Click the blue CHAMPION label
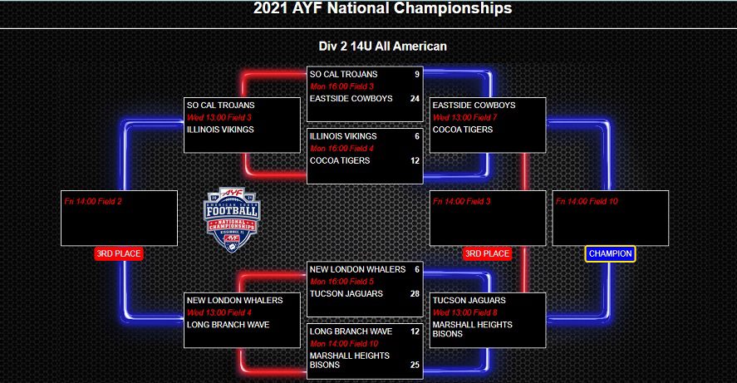Viewport: 737px width, 383px height. pos(610,253)
